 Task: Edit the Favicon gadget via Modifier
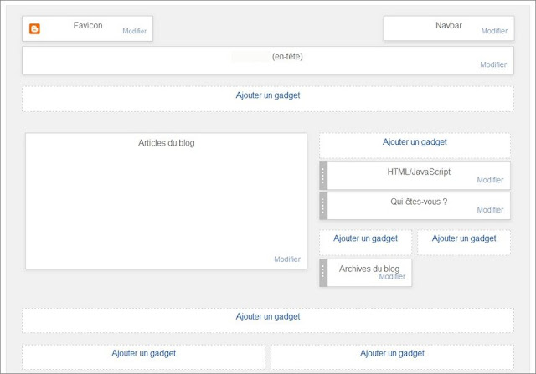coord(134,31)
